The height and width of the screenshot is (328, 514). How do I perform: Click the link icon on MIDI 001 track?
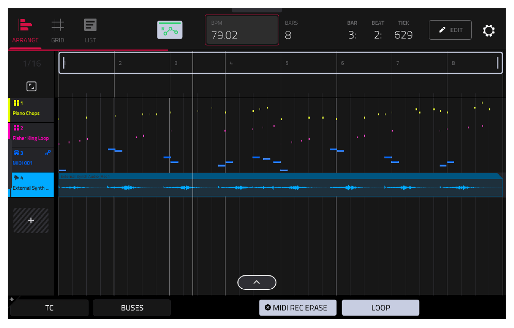click(48, 153)
